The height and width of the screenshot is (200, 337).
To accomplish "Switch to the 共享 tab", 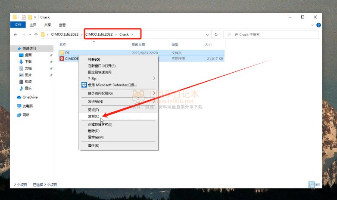I will point(47,25).
